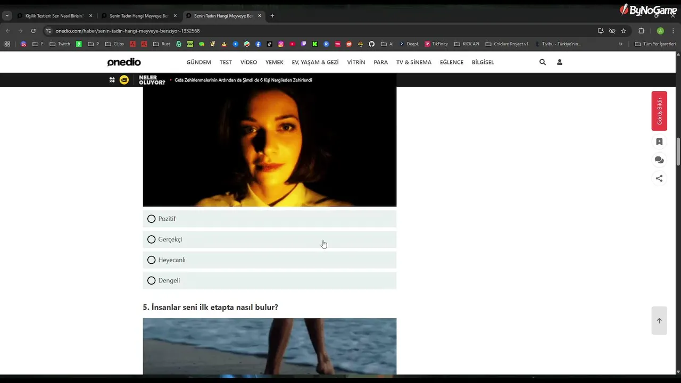Bookmark article using sidebar bookmark icon
Image resolution: width=681 pixels, height=383 pixels.
659,141
